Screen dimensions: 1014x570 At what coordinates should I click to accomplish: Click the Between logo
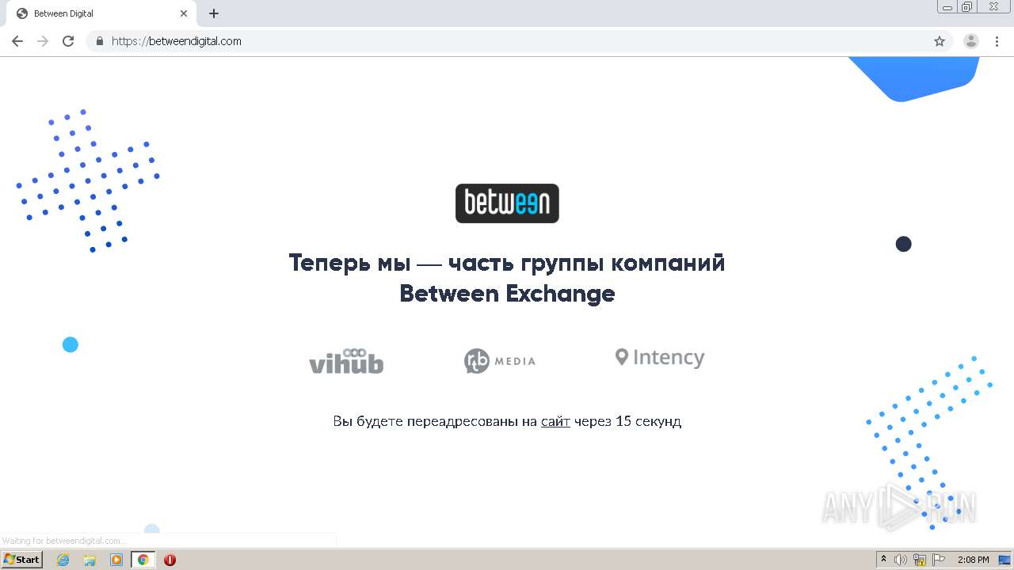click(507, 203)
